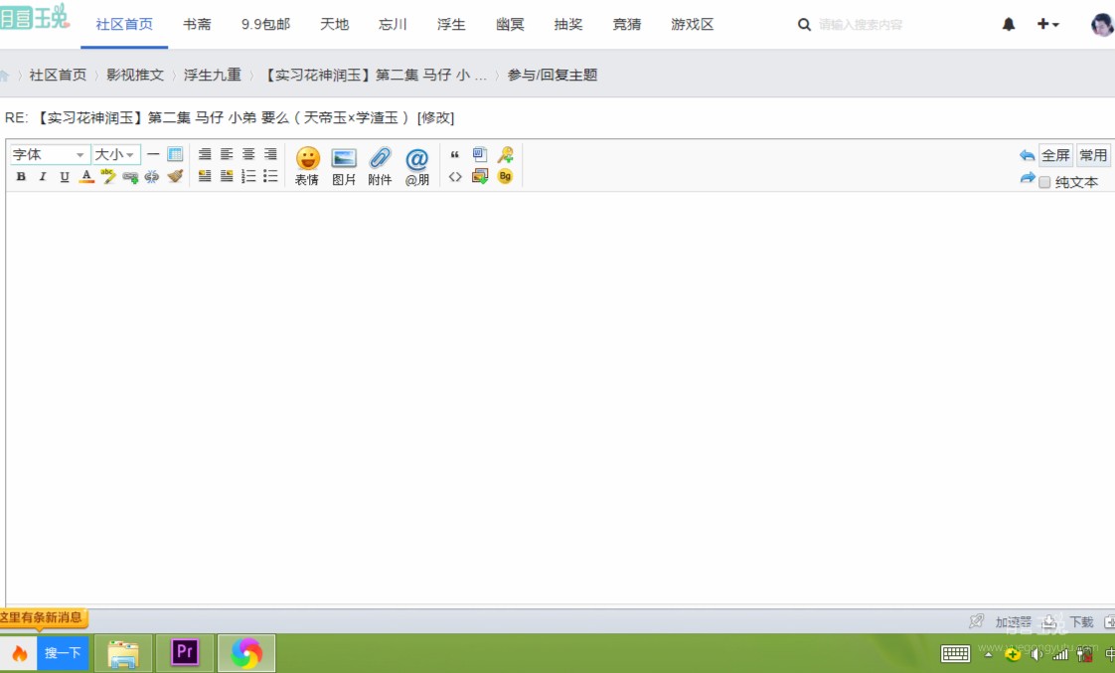Insert a quote block with the quote icon

click(455, 153)
